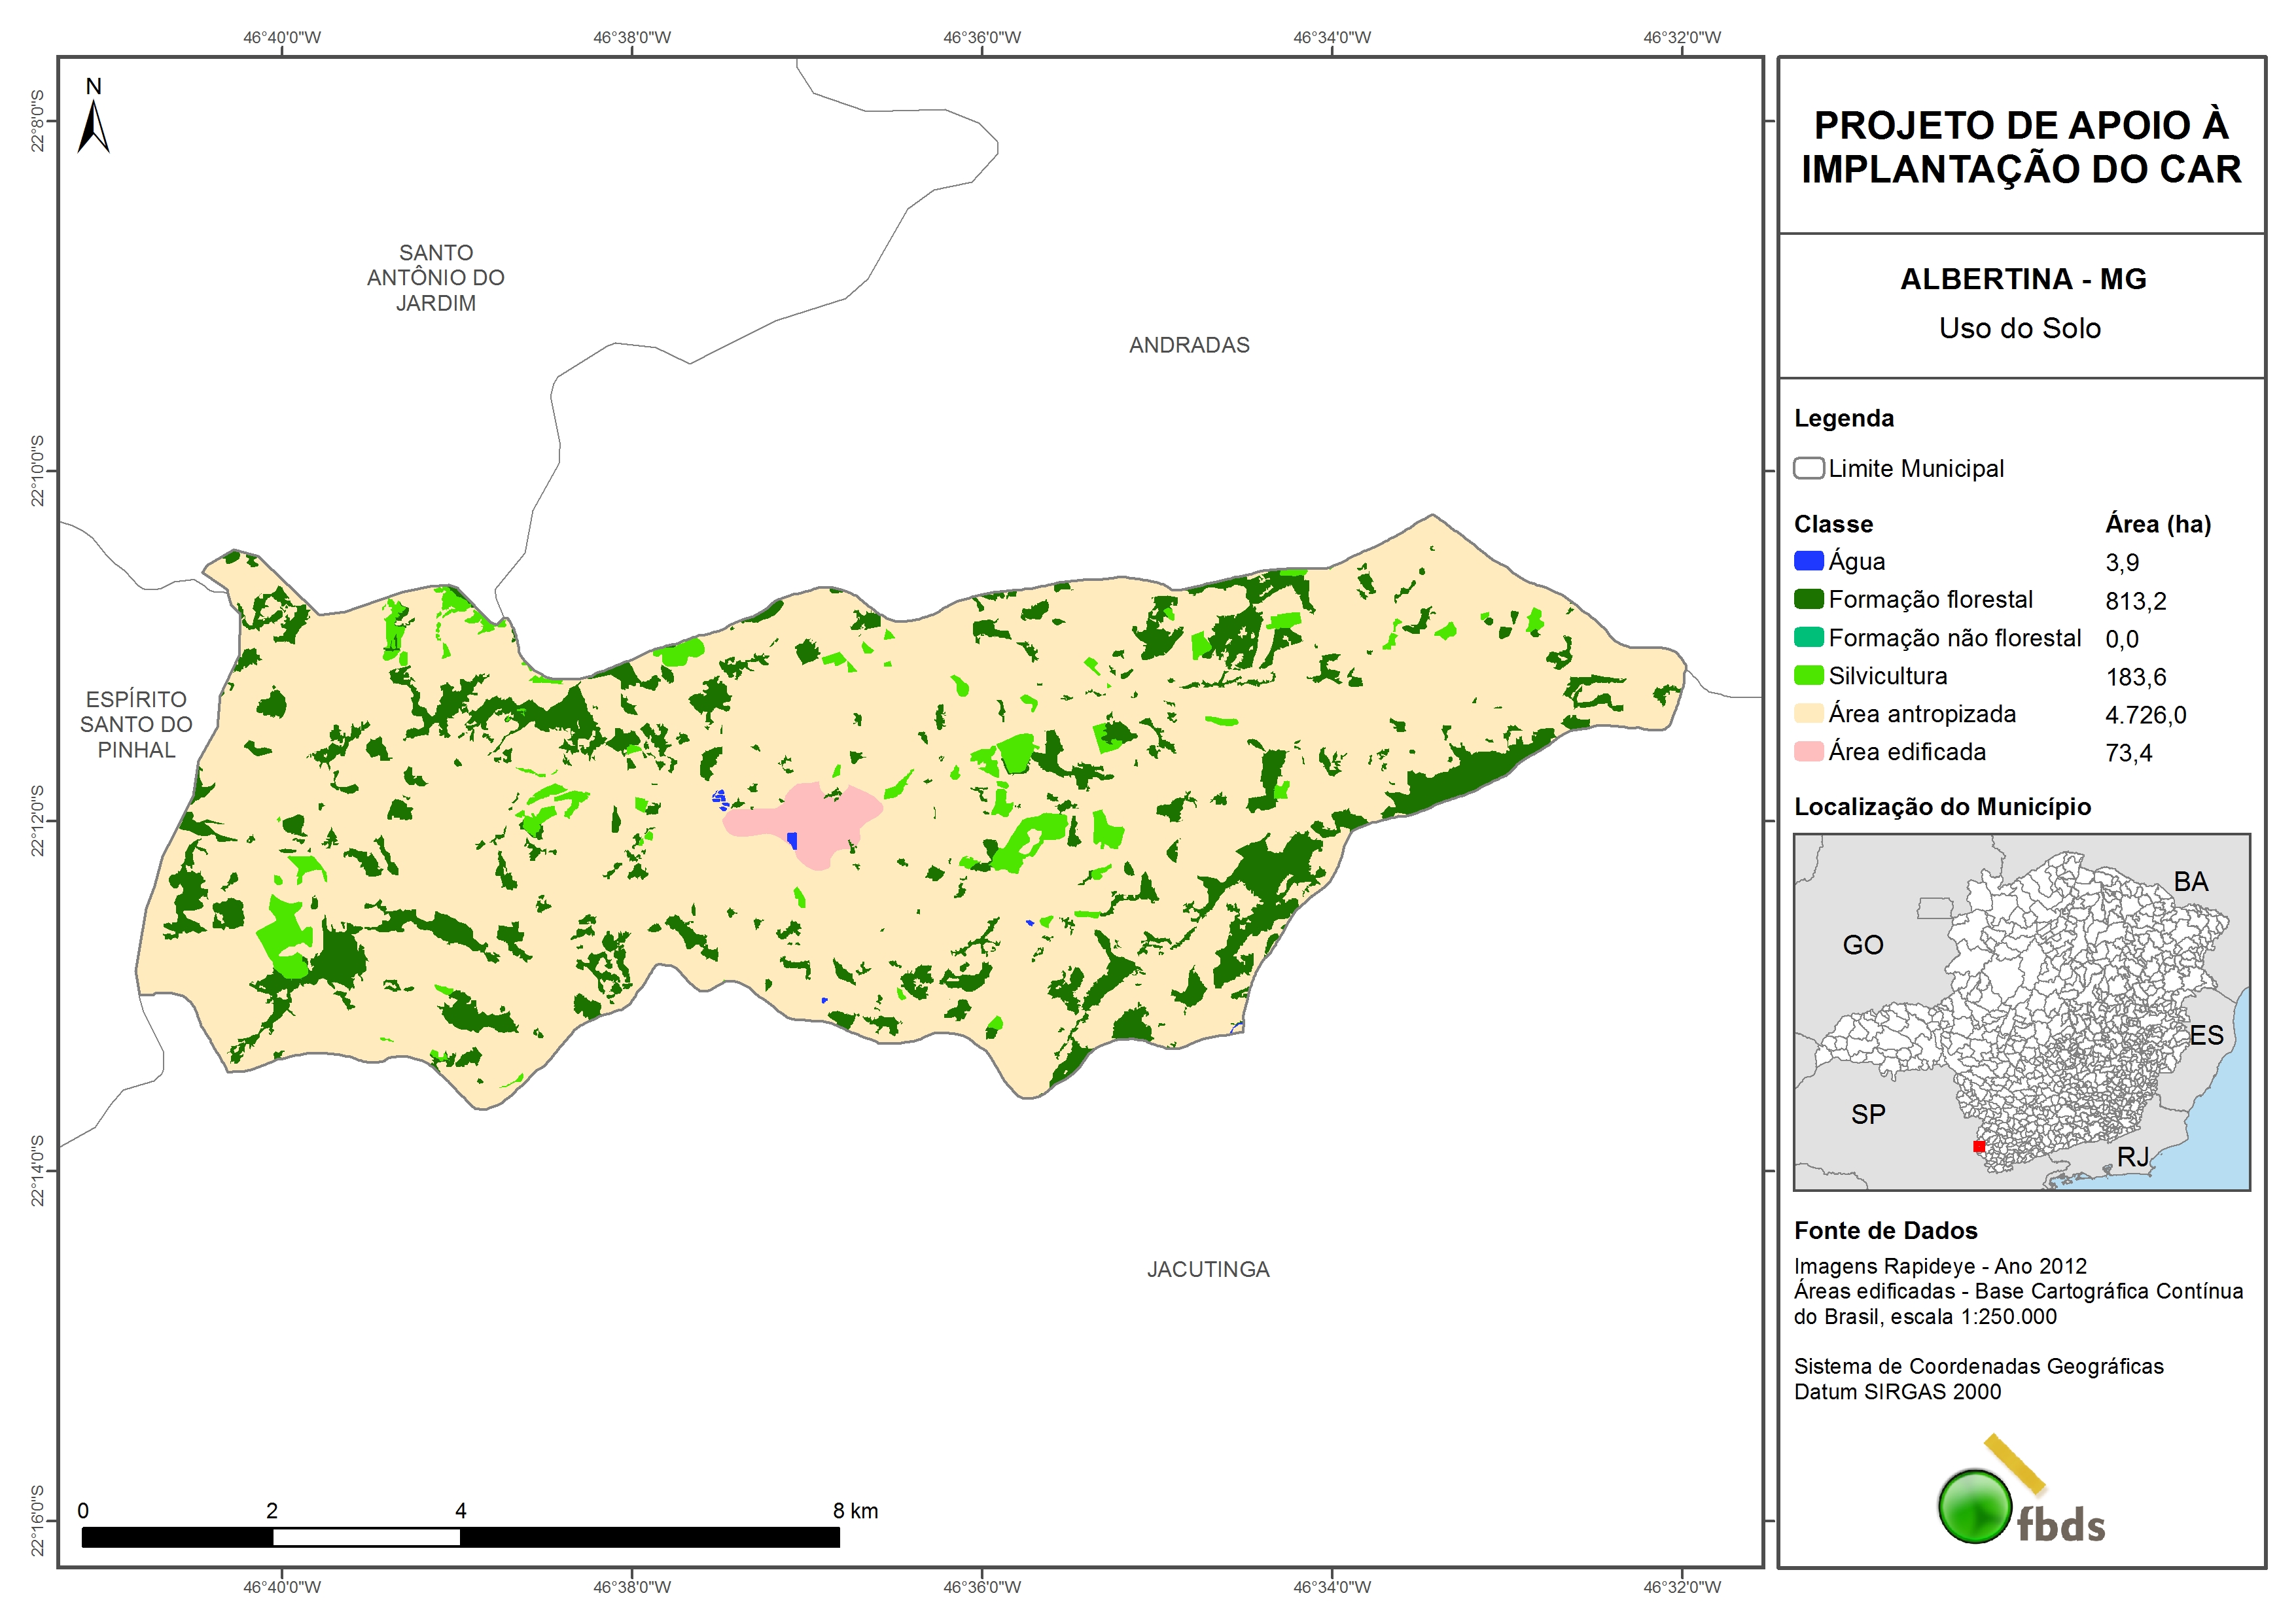Click the pink Área edificada legend swatch
This screenshot has height=1623, width=2296.
point(1808,751)
